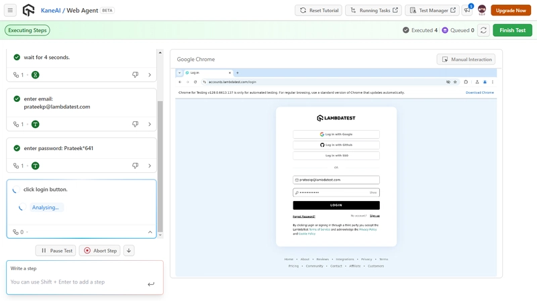Focus the 'Write a step' input
This screenshot has height=301, width=537.
click(x=79, y=282)
